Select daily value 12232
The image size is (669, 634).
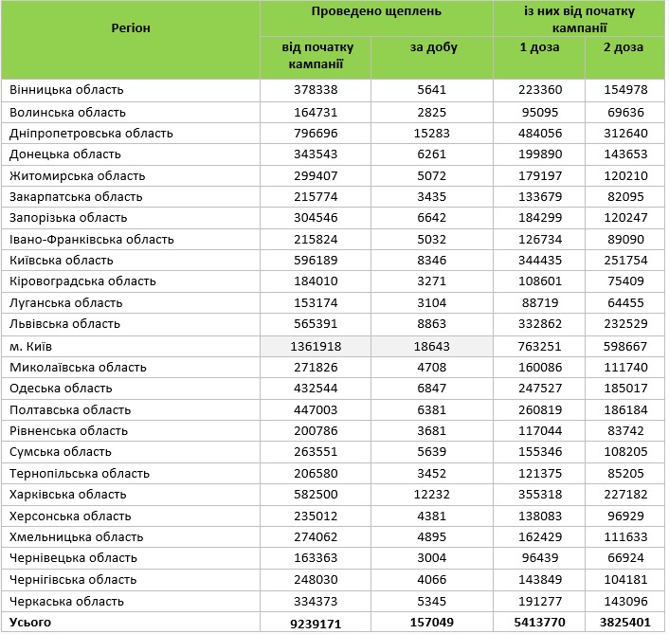[432, 495]
